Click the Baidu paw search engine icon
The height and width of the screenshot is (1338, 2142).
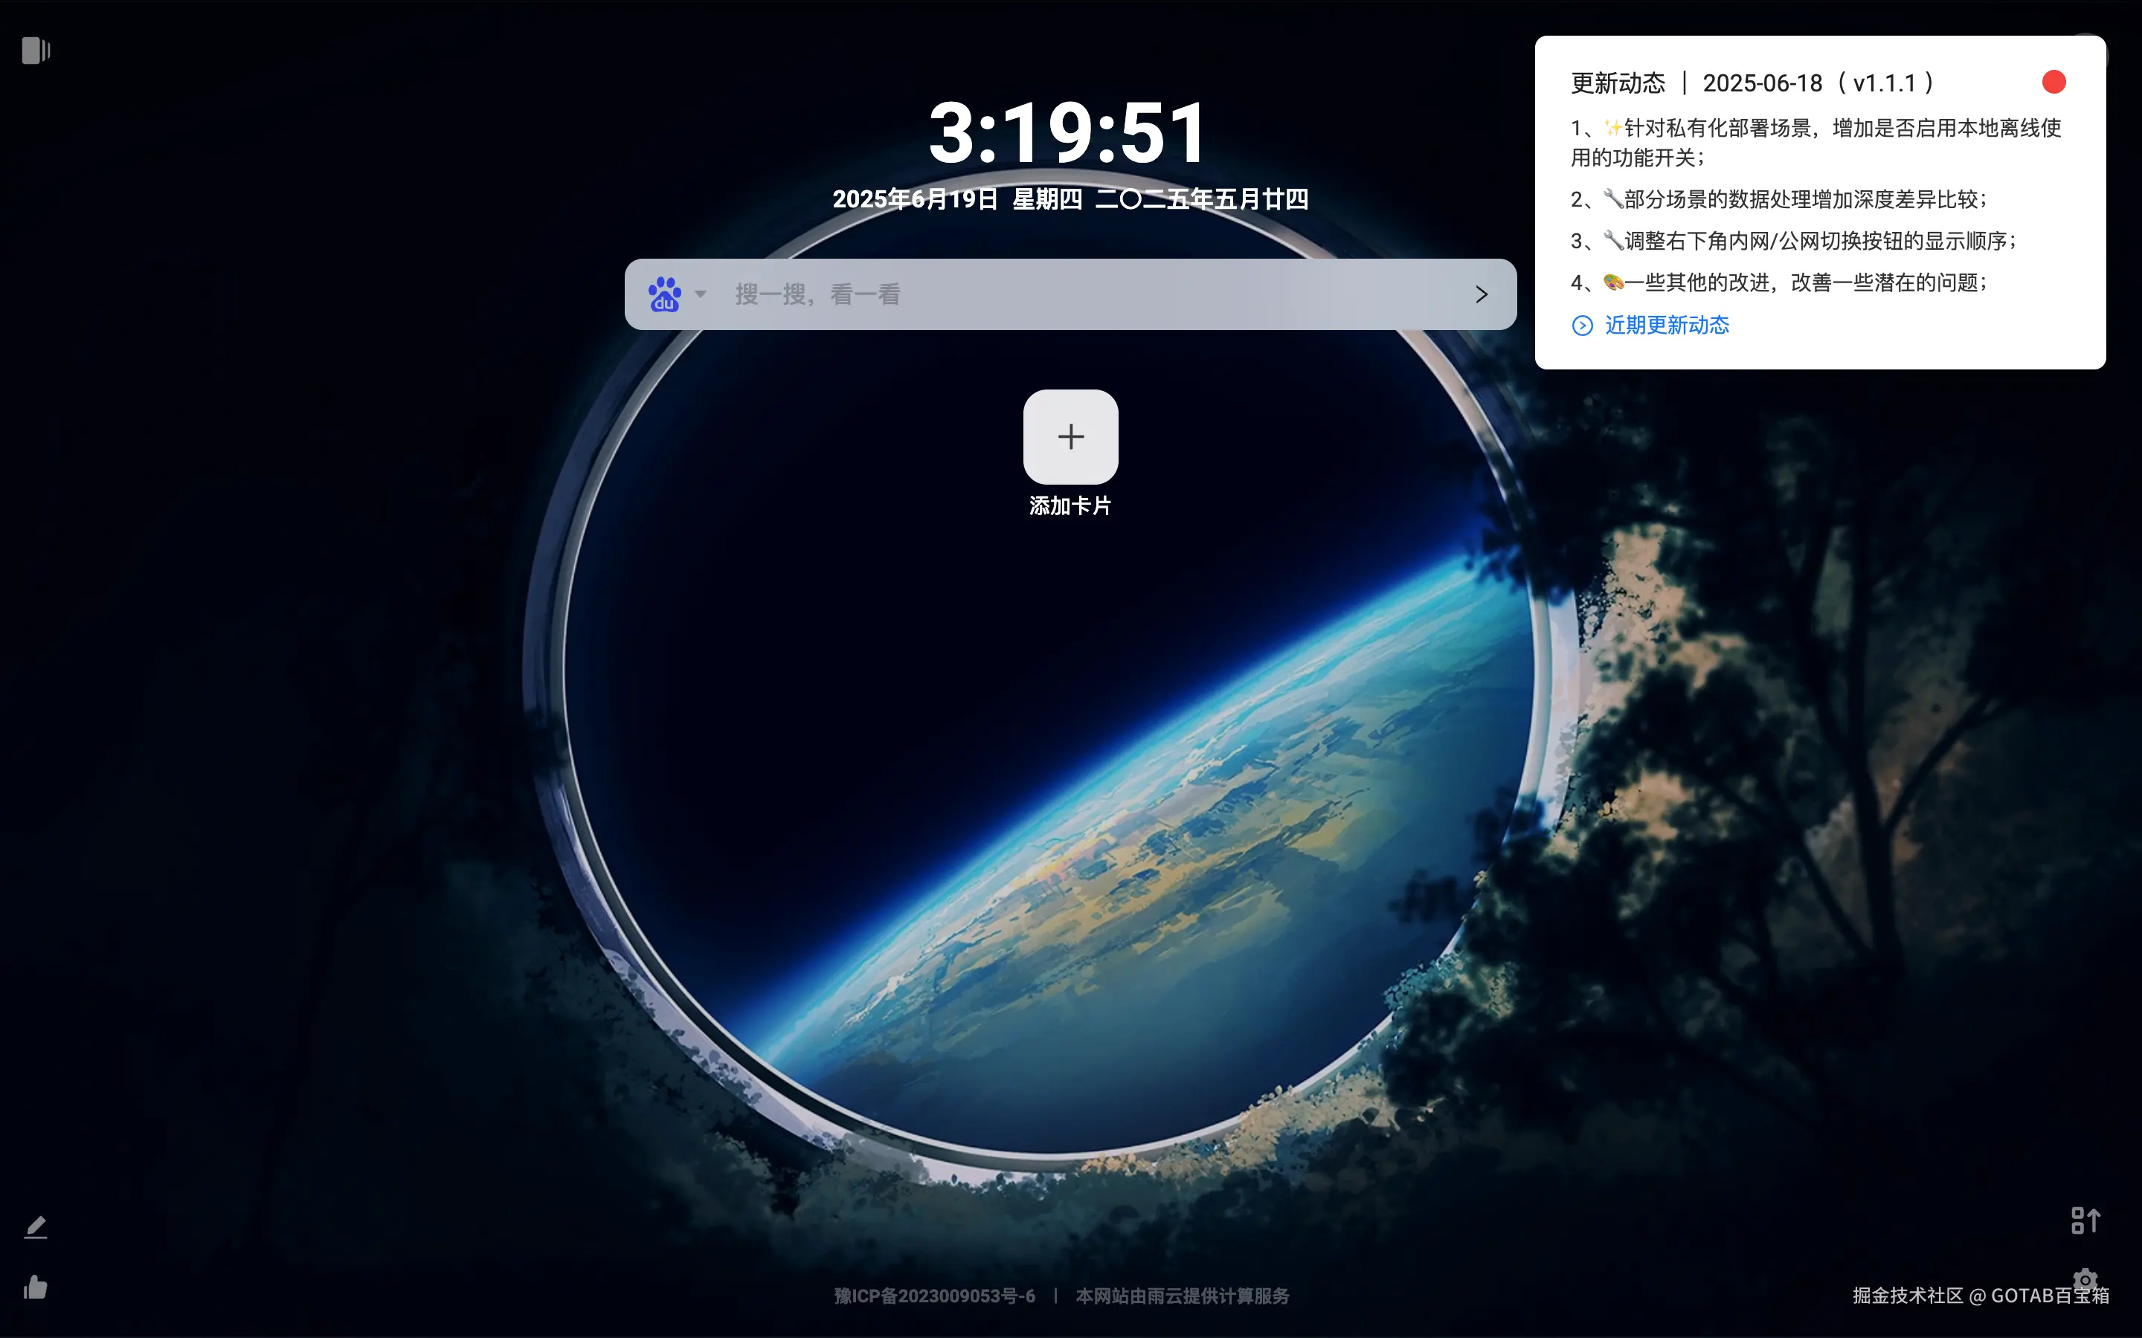(x=665, y=294)
